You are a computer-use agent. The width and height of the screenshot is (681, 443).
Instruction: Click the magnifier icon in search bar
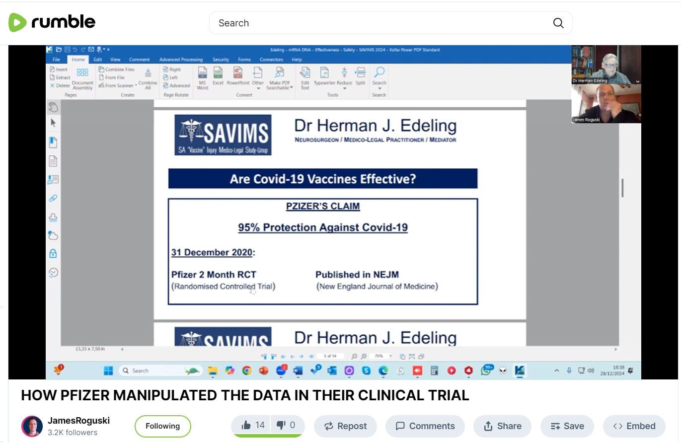558,23
